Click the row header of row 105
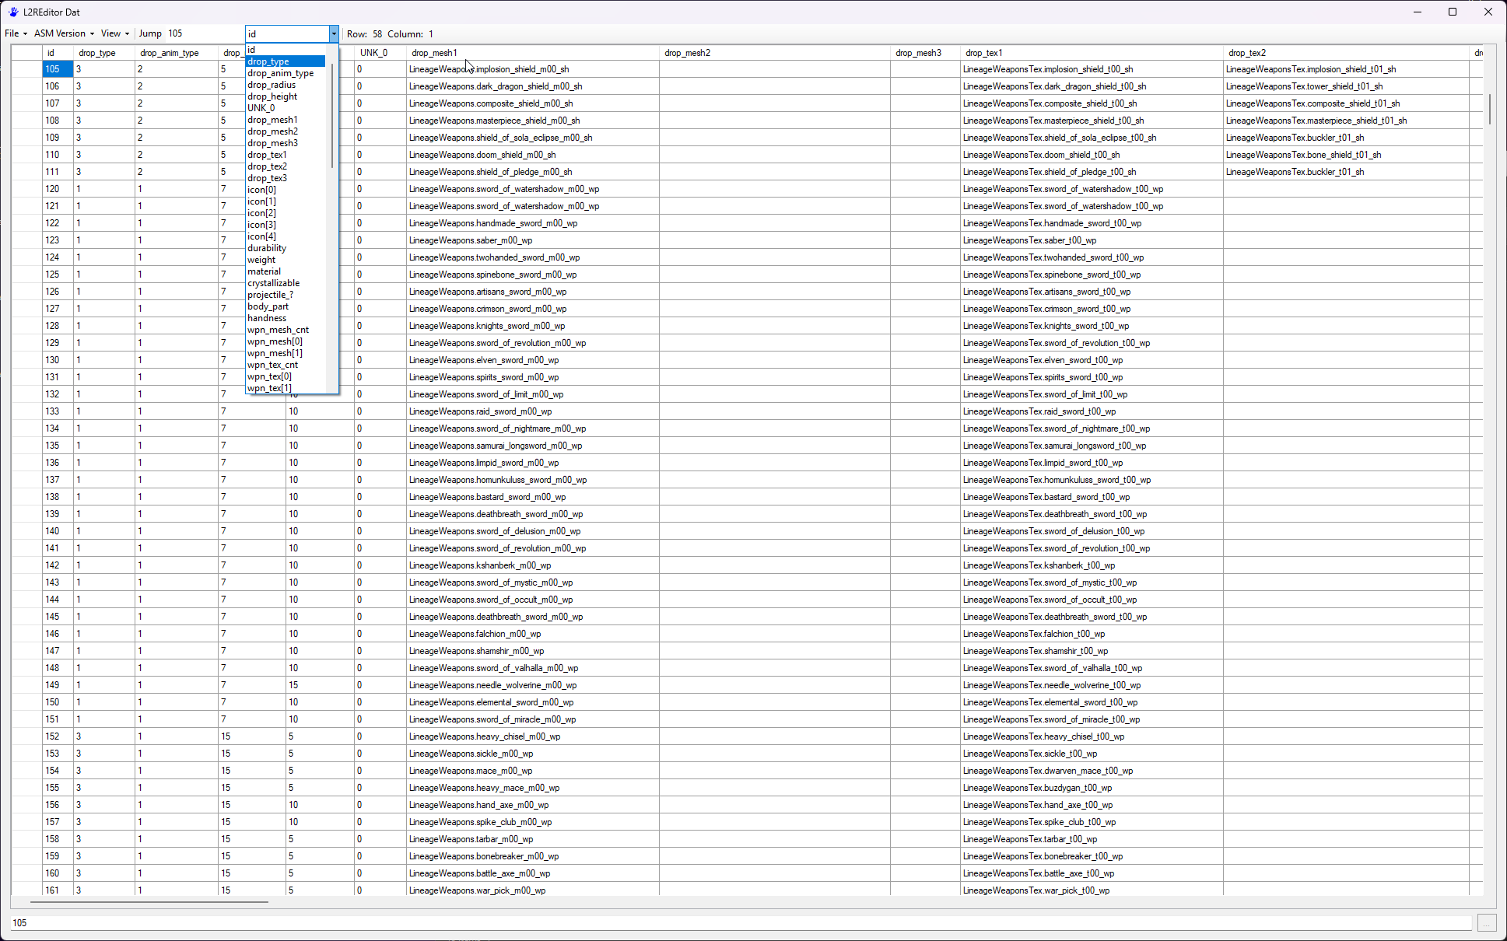Screen dimensions: 1507x941 (26, 69)
